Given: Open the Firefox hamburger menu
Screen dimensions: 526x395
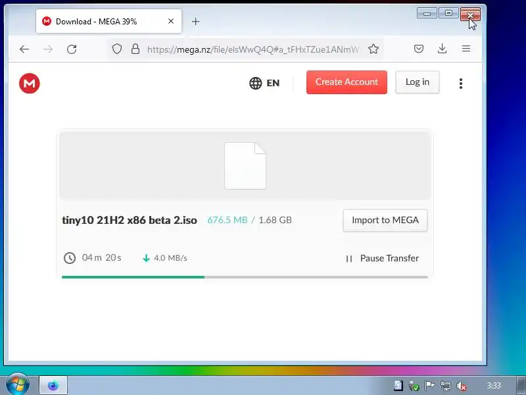Looking at the screenshot, I should pos(466,49).
